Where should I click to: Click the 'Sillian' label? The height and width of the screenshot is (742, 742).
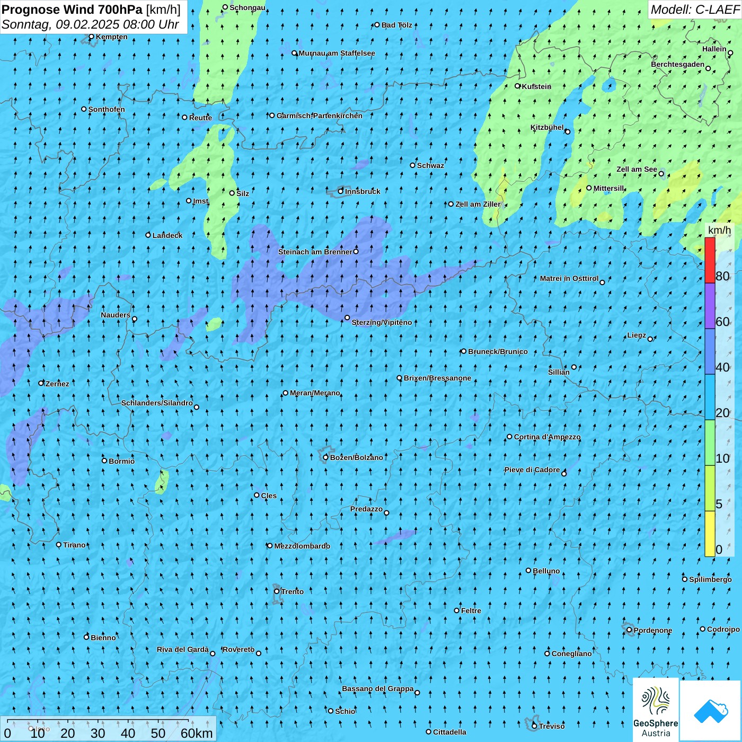click(x=559, y=372)
